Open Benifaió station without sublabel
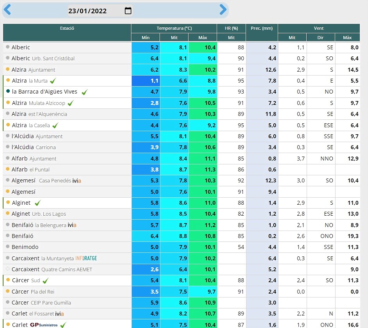Viewport: 368px width, 328px height. (x=23, y=236)
